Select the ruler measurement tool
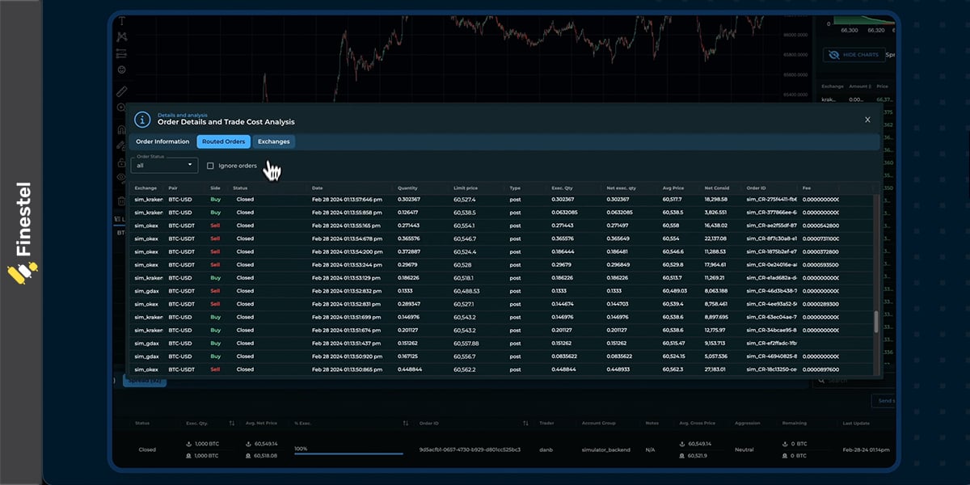Viewport: 970px width, 485px height. tap(123, 90)
